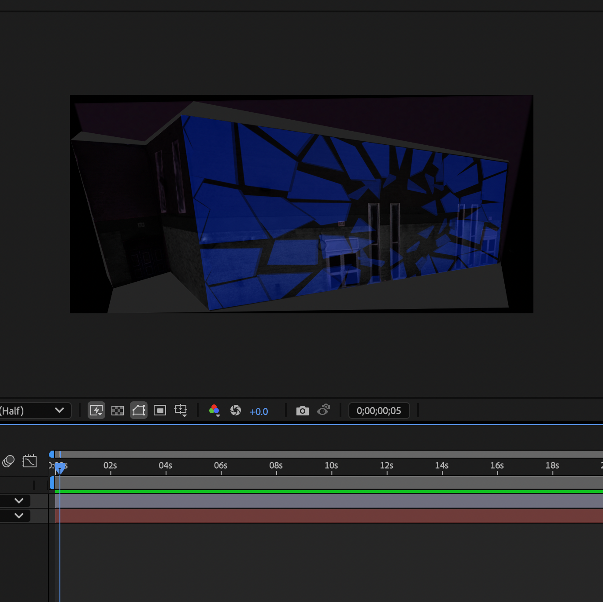The height and width of the screenshot is (602, 603).
Task: Open the Graph Editor
Action: point(30,461)
